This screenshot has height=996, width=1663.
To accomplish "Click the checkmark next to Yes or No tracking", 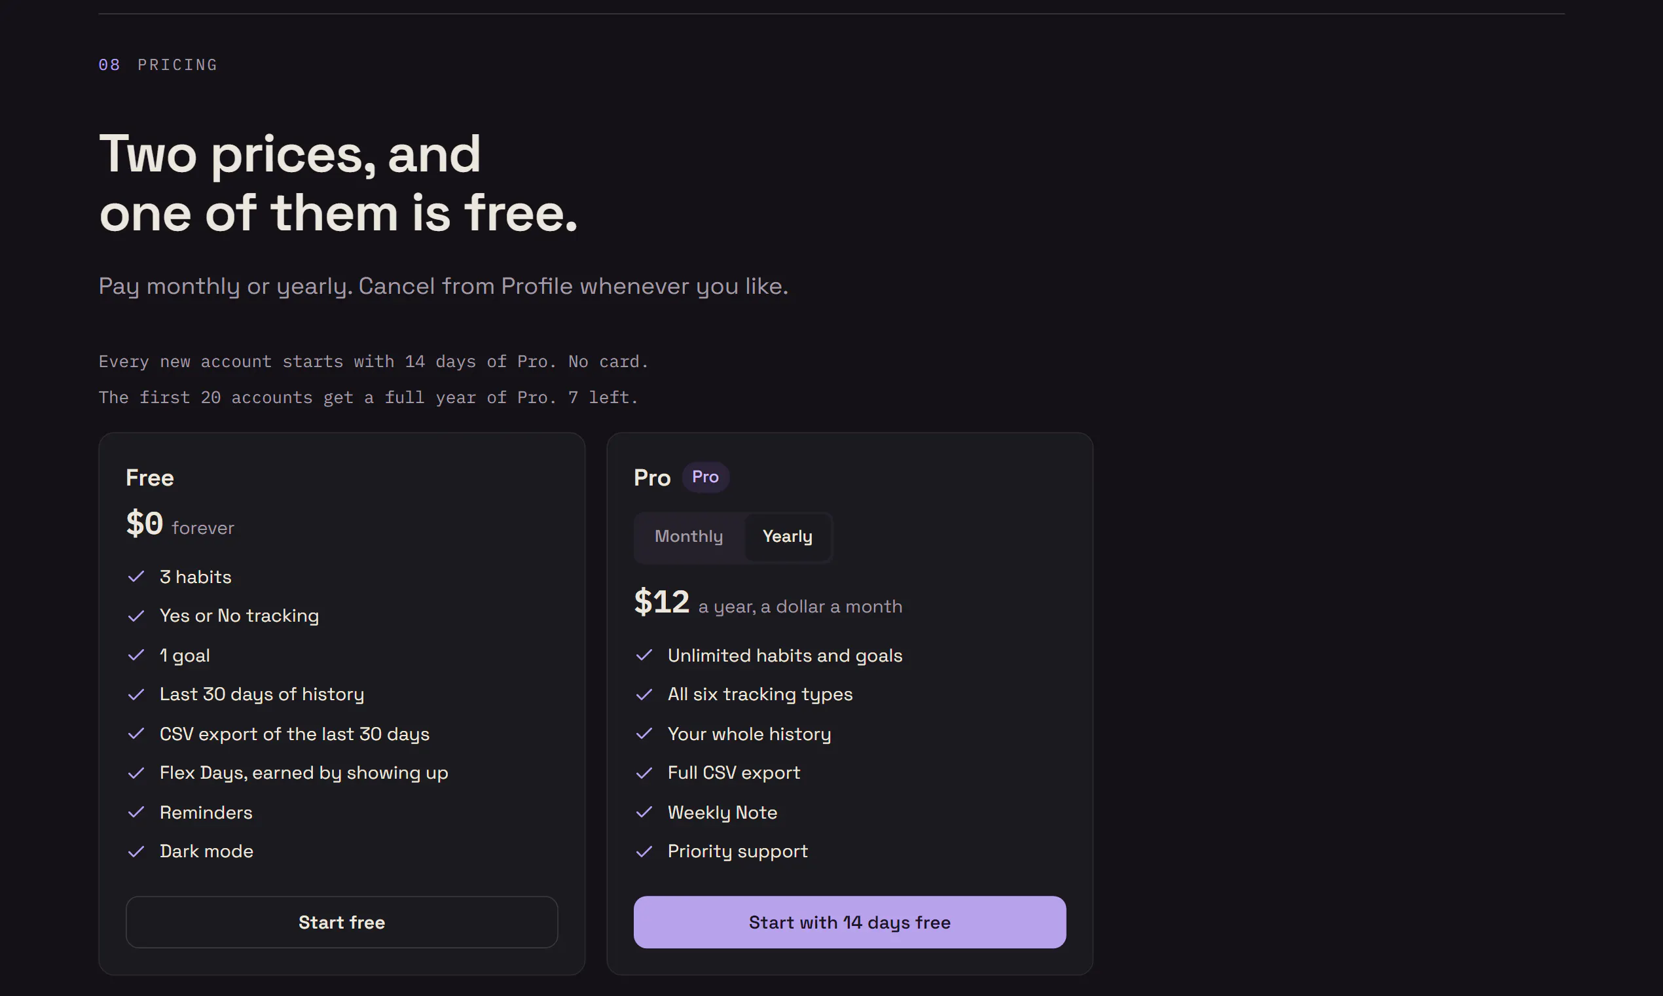I will pos(136,615).
